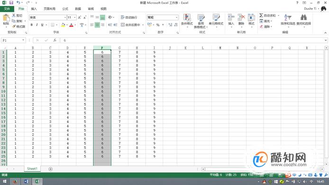Screen dimensions: 329x185
Task: Open number format dropdown (常规)
Action: (176, 18)
